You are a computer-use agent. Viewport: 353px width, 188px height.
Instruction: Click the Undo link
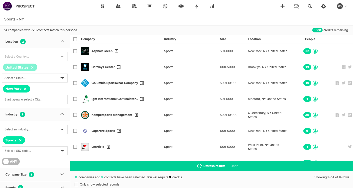235,166
